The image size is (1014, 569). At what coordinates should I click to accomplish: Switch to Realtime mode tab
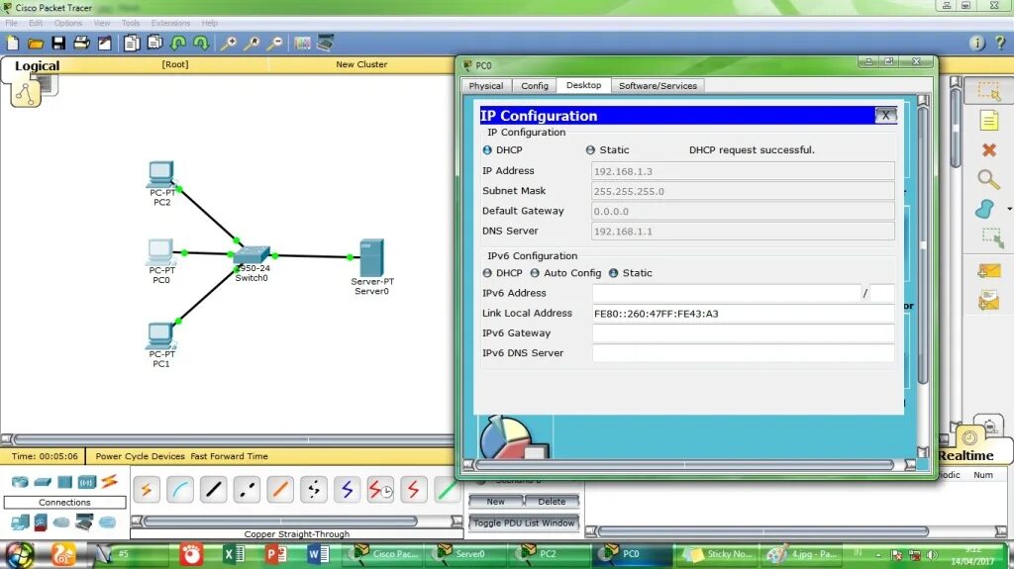pyautogui.click(x=966, y=455)
